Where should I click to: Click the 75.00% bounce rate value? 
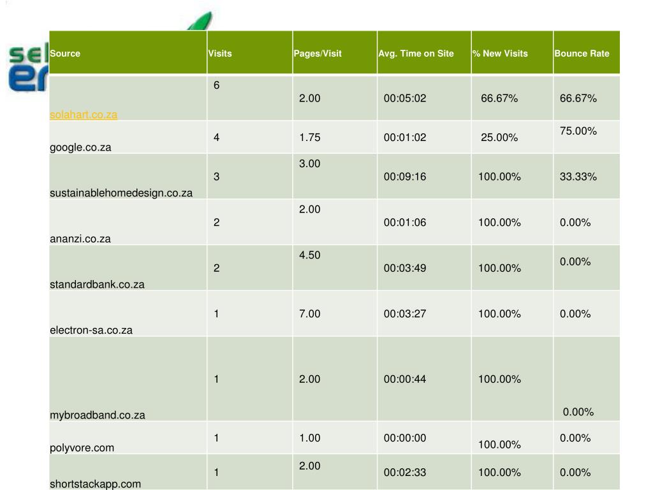coord(578,131)
